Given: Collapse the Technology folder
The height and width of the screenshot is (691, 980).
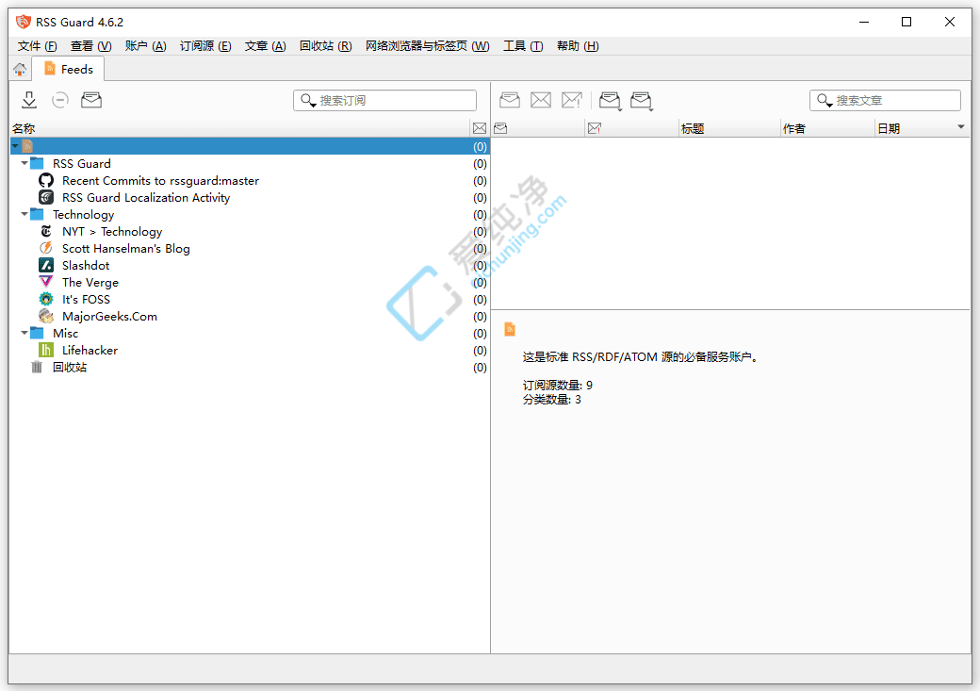Looking at the screenshot, I should coord(24,214).
